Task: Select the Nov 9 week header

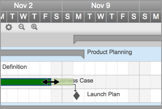Action: pyautogui.click(x=100, y=5)
